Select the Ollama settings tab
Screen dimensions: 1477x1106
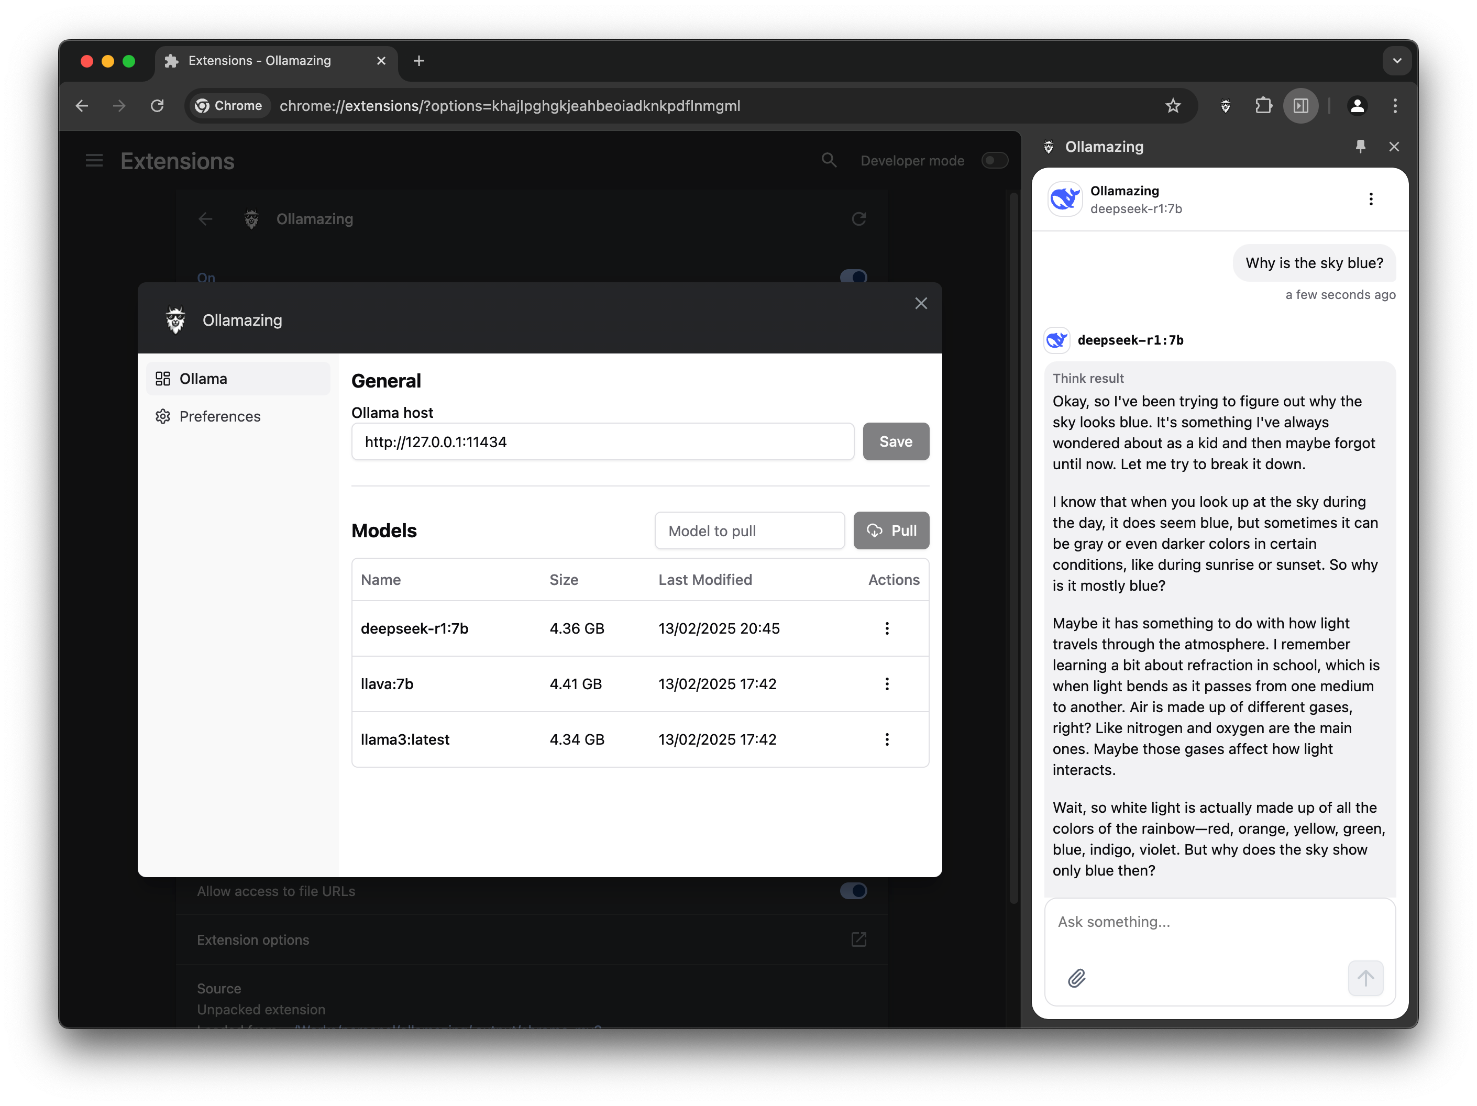(238, 379)
